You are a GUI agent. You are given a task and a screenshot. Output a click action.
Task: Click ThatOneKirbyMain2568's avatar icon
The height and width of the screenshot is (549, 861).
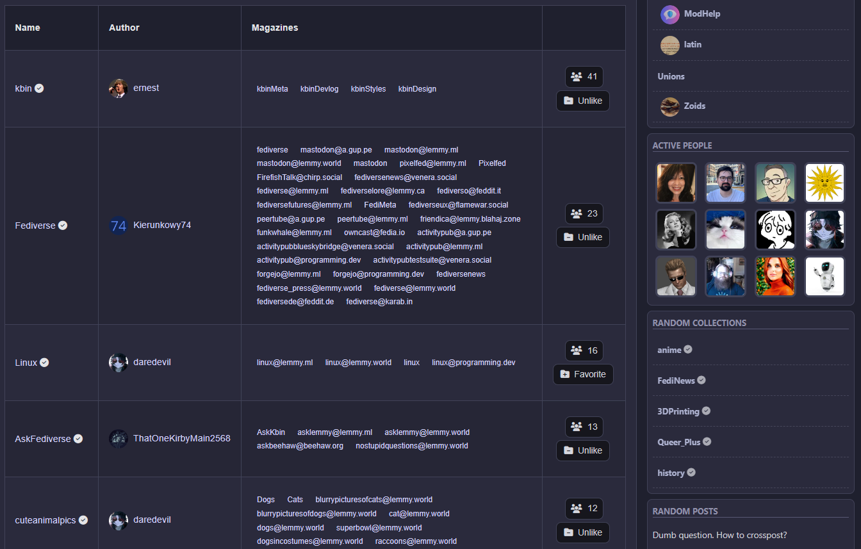point(119,439)
